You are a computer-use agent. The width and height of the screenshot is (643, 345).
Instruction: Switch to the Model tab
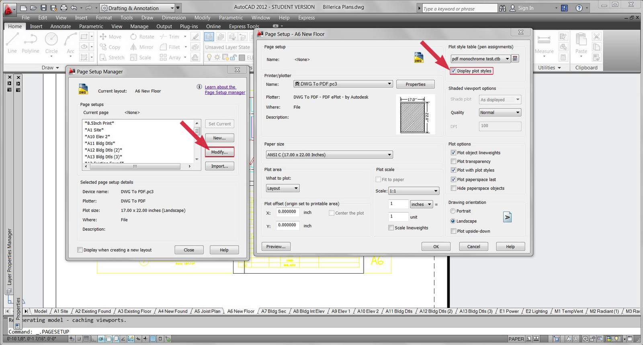(x=40, y=311)
